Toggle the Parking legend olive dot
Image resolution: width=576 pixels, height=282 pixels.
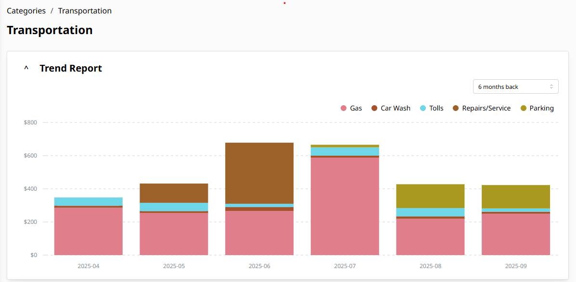click(524, 108)
